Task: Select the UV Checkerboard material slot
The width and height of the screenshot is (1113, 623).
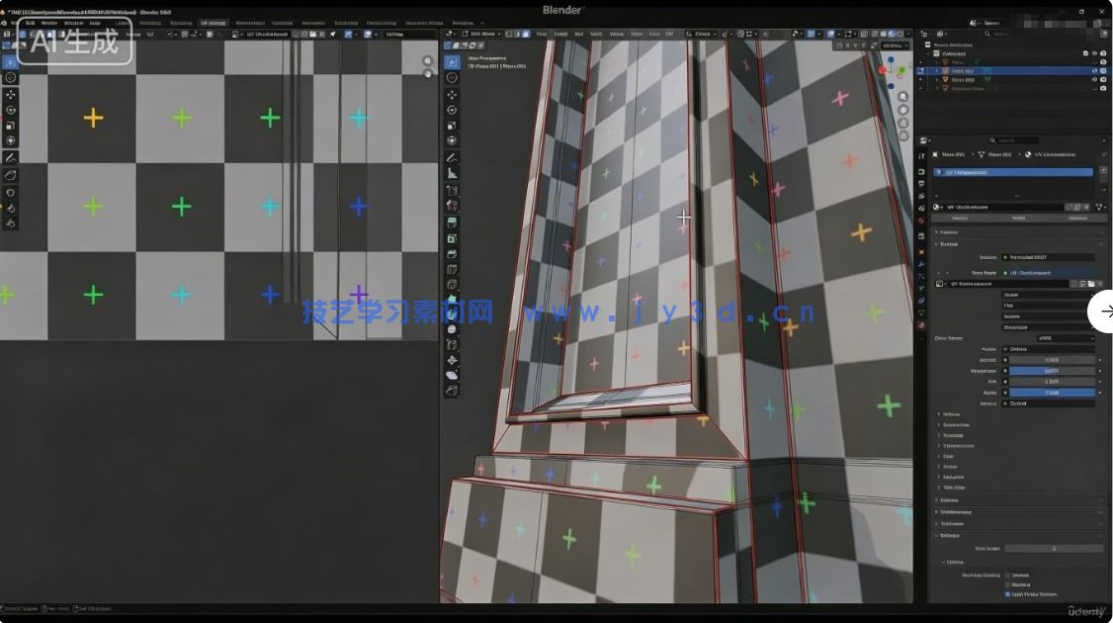Action: (1013, 172)
